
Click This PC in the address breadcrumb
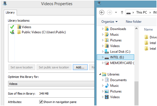point(141,12)
